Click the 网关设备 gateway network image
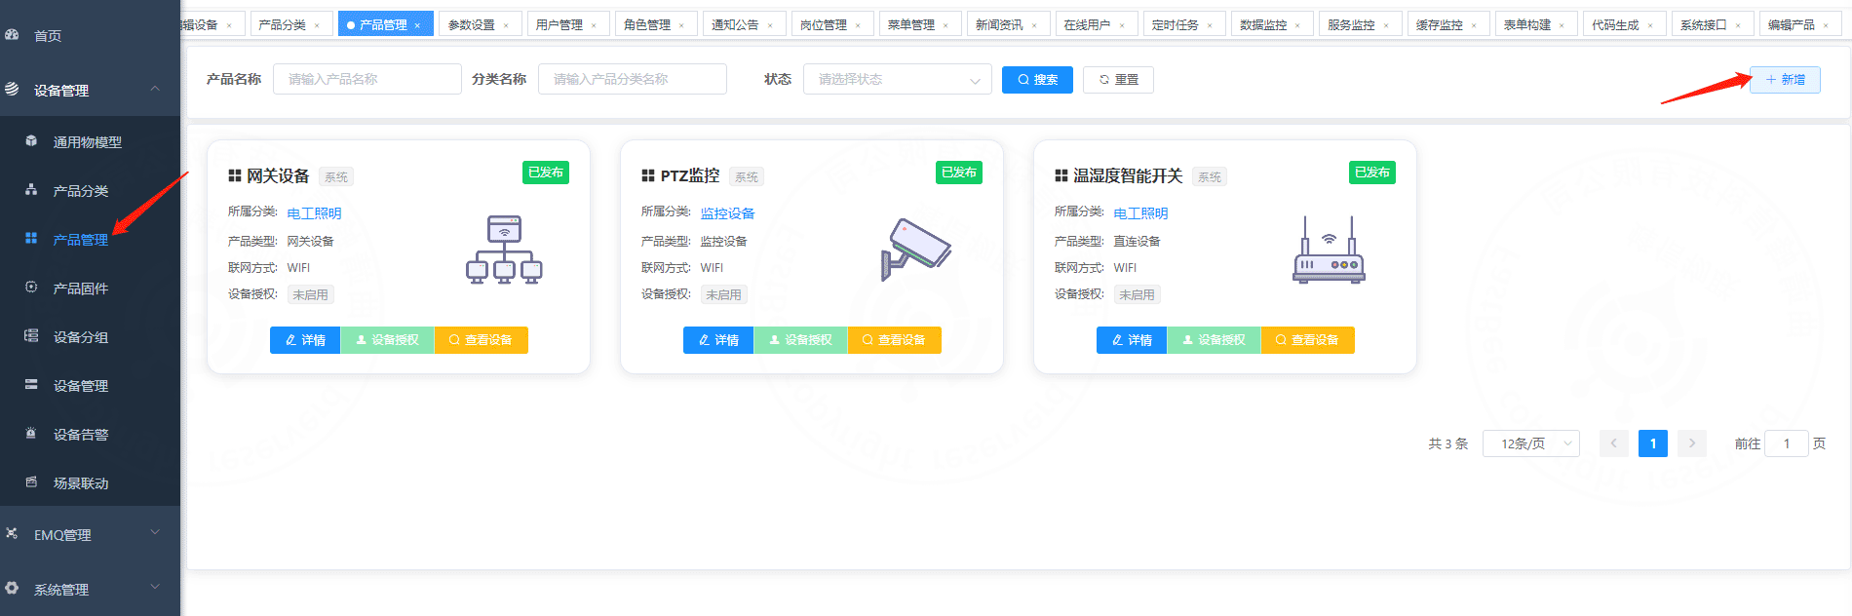This screenshot has height=616, width=1852. click(x=504, y=250)
